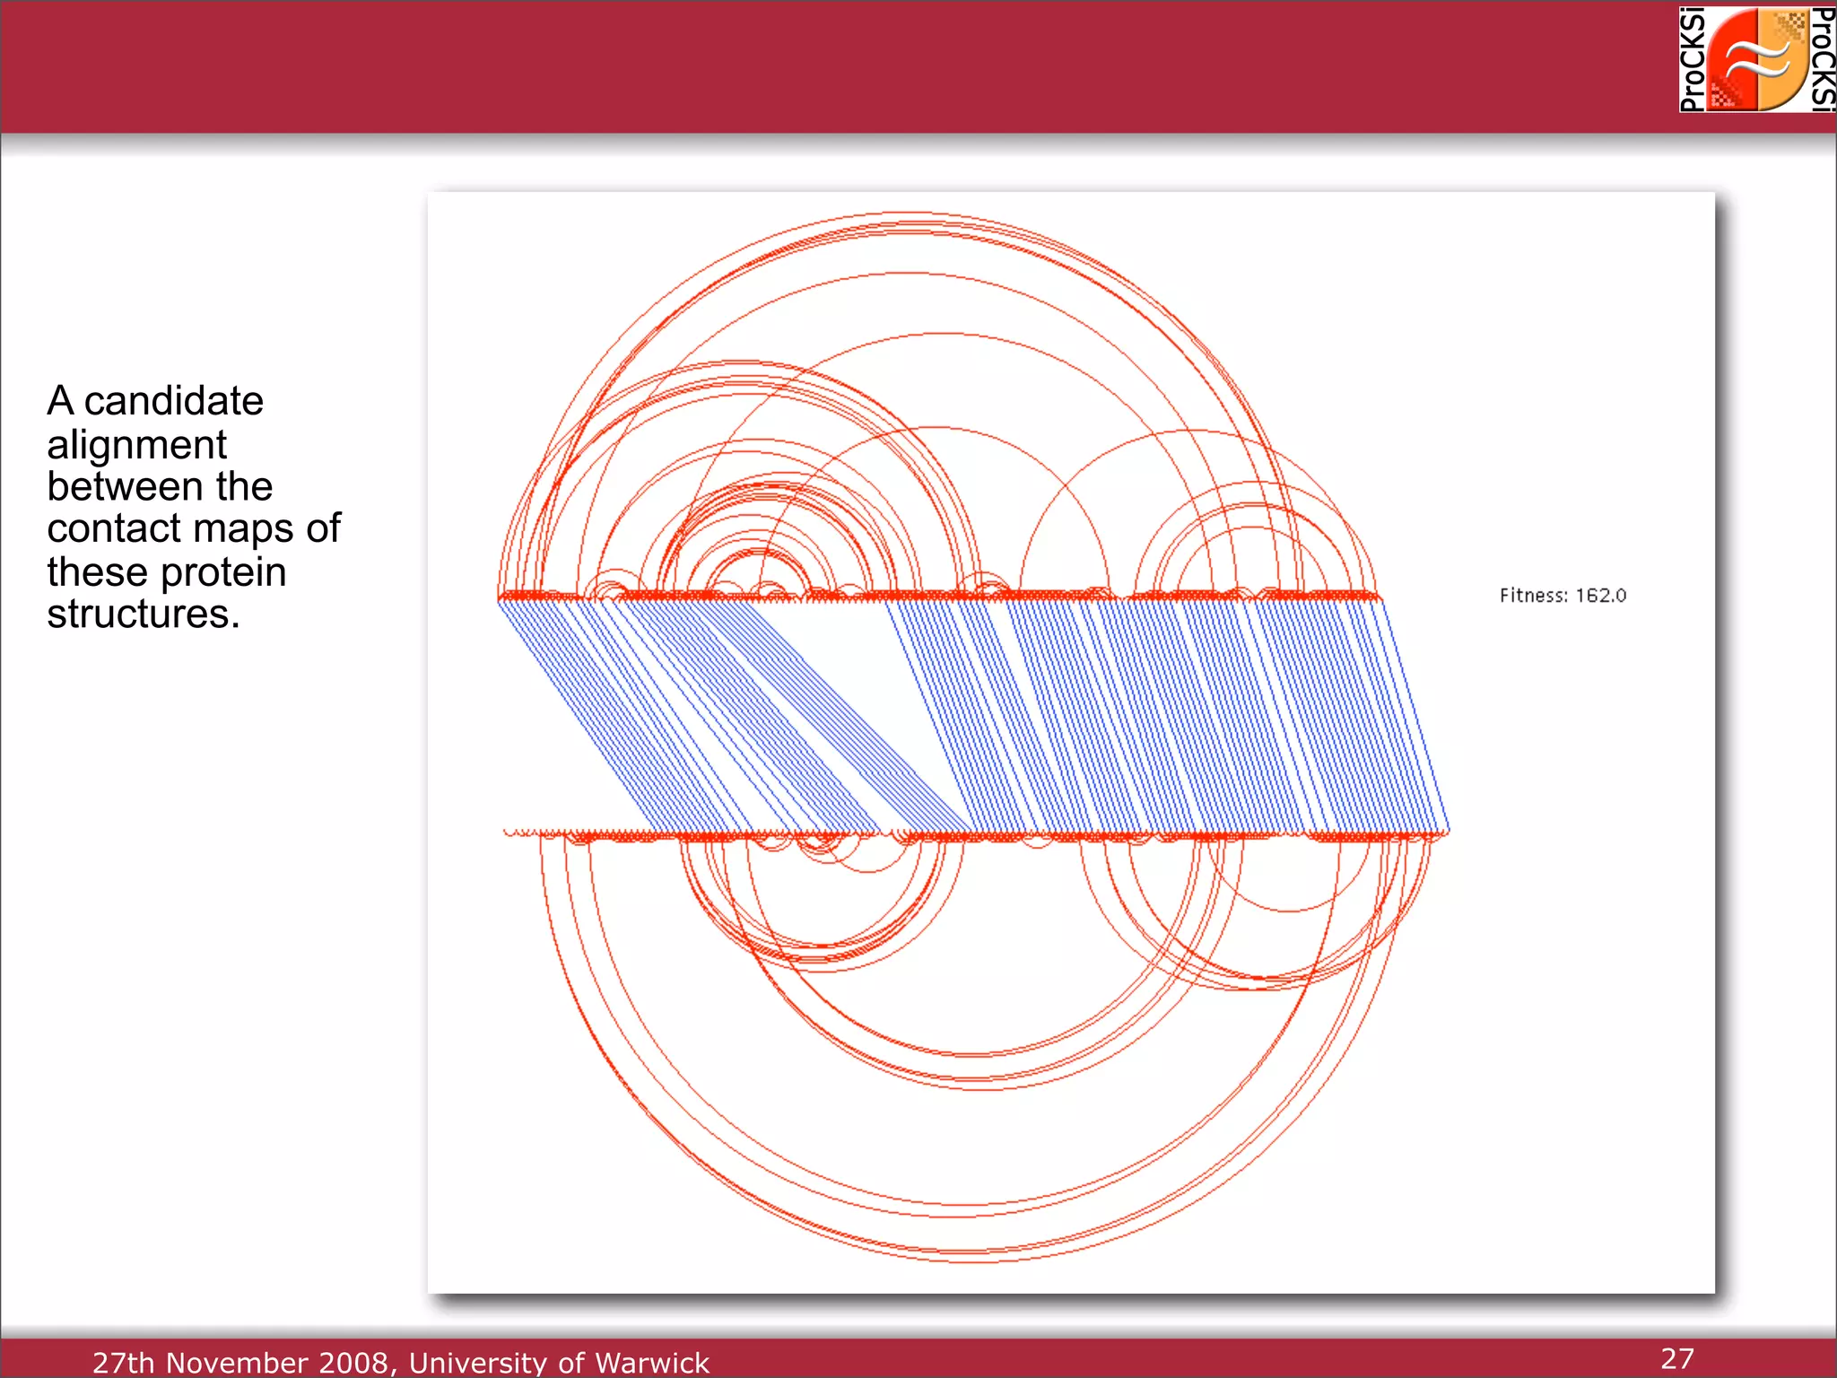This screenshot has height=1378, width=1837.
Task: Click 'University of Warwick' in the footer
Action: click(x=559, y=1363)
